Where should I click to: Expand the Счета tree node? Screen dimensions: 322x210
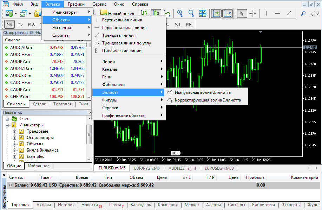click(7, 119)
